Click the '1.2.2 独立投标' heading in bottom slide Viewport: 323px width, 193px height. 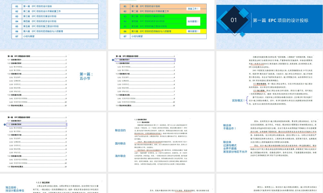[x=43, y=182]
